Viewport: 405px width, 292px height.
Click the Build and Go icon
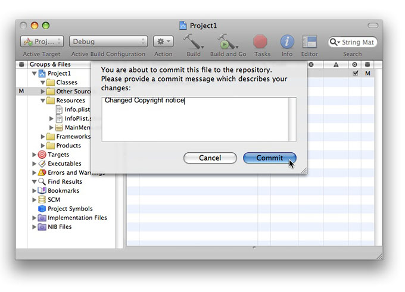pyautogui.click(x=227, y=42)
